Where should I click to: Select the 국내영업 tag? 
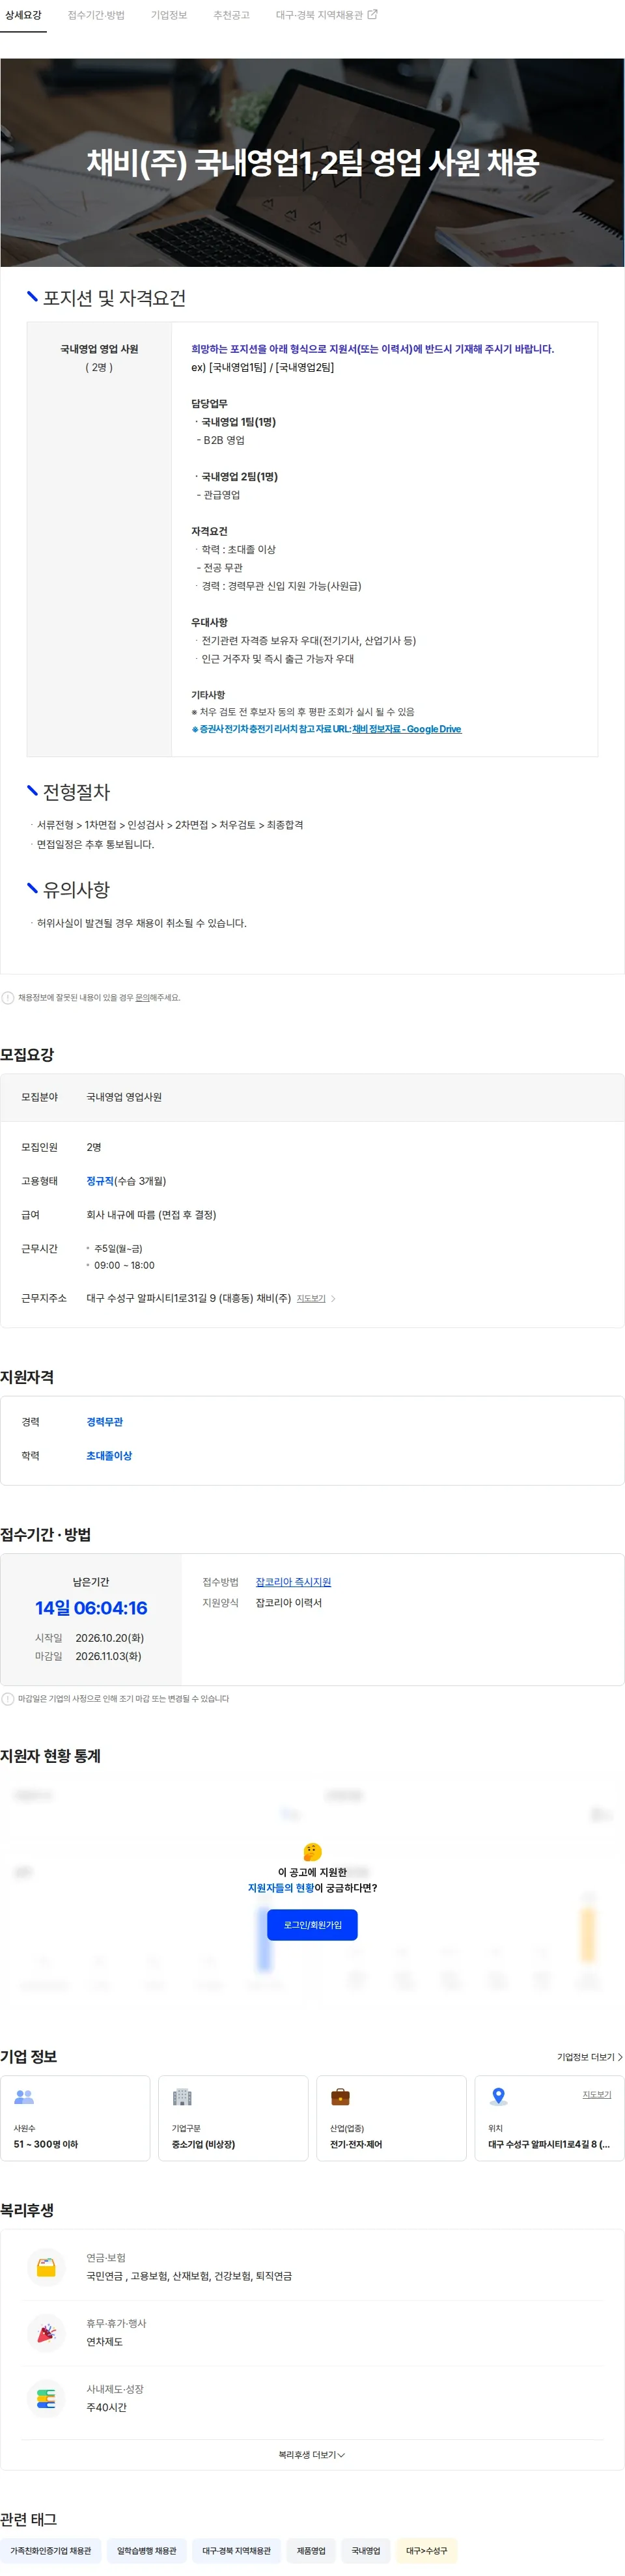coord(366,2551)
